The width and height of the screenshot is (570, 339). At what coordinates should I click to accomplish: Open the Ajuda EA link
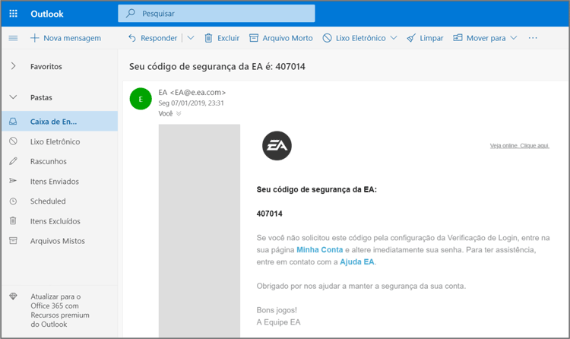pos(357,262)
